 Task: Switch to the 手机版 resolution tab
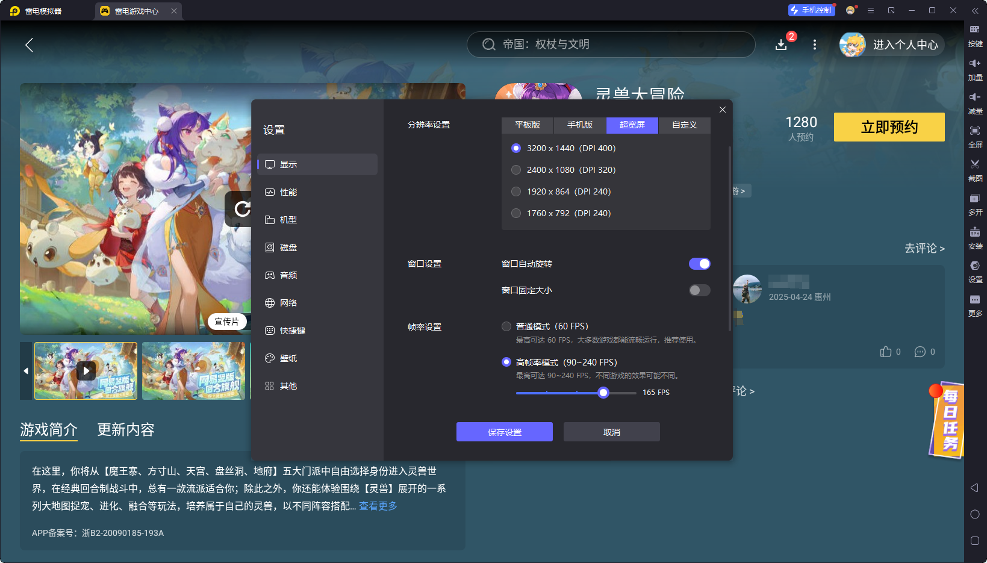pyautogui.click(x=579, y=125)
